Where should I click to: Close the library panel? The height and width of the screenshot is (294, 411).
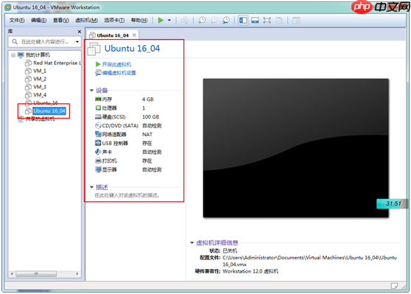79,32
